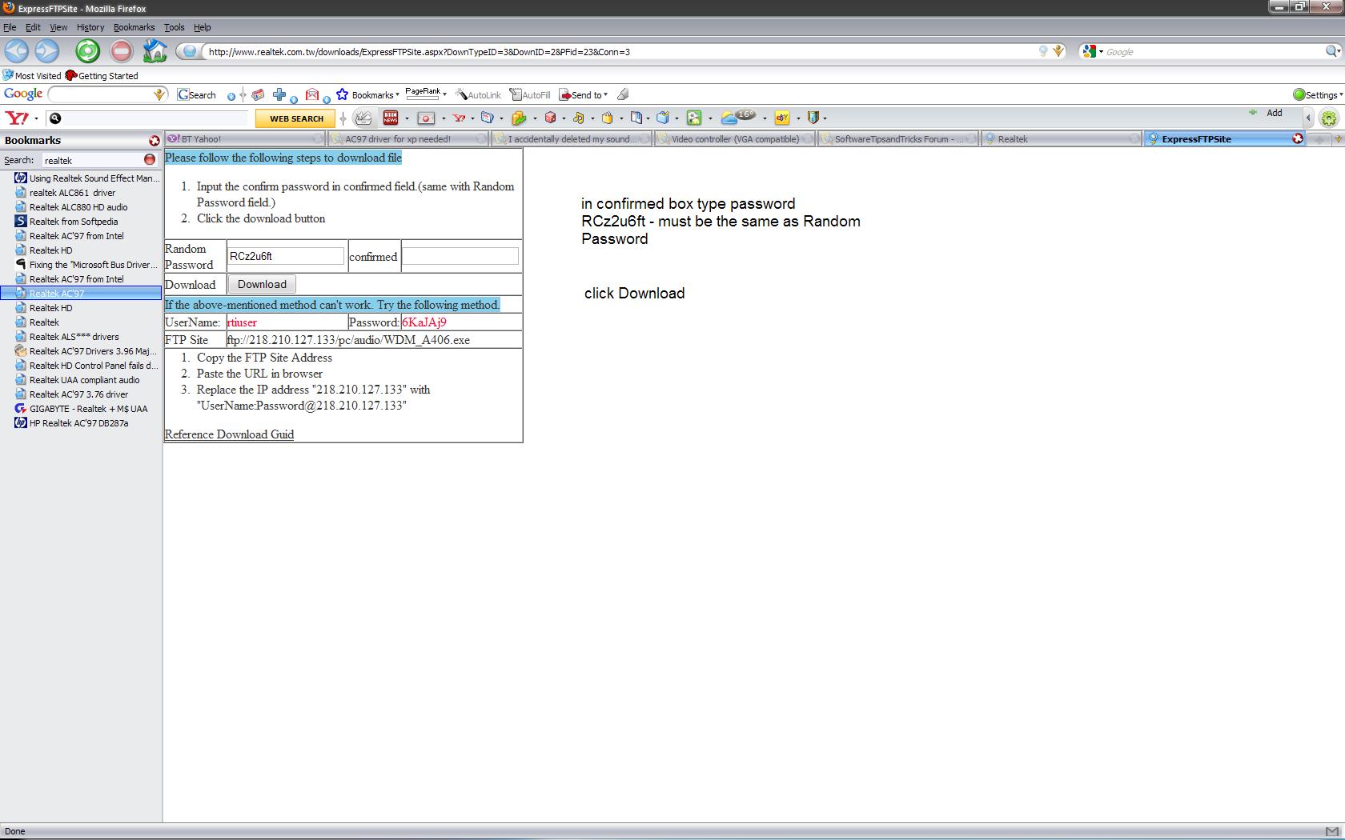The image size is (1345, 840).
Task: Open GIGABYTE - Realtek + M$ UAA bookmark
Action: pyautogui.click(x=88, y=409)
